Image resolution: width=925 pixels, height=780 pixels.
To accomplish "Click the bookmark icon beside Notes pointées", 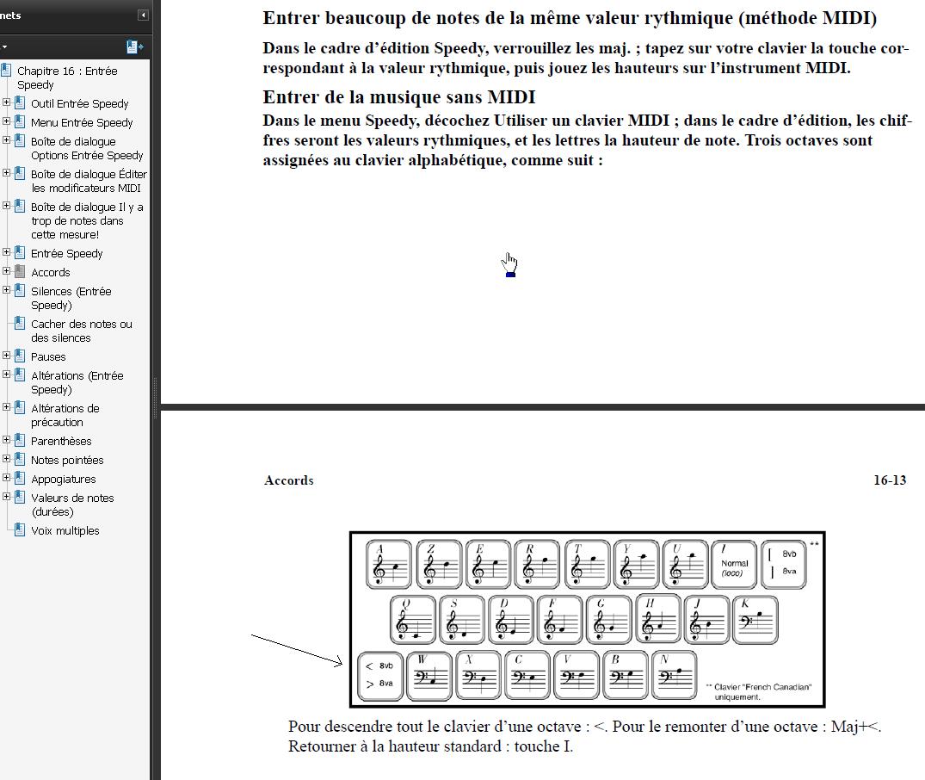I will [x=18, y=460].
